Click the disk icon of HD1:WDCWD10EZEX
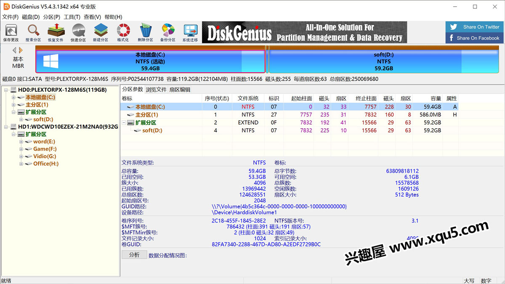 pyautogui.click(x=13, y=127)
